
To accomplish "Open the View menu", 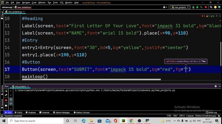I will pyautogui.click(x=18, y=2).
